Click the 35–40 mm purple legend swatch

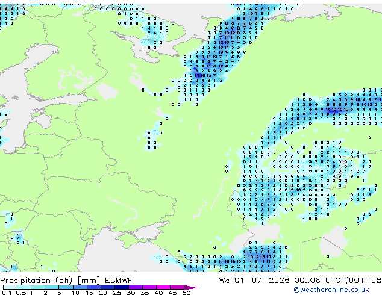click(149, 287)
